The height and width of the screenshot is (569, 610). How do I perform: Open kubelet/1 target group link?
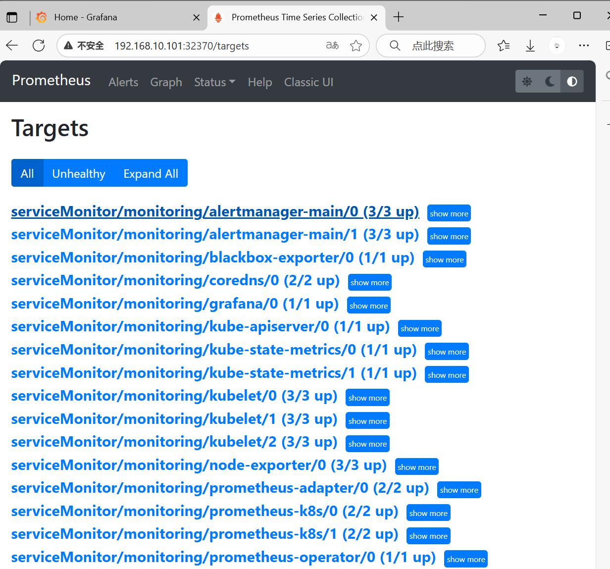(174, 419)
